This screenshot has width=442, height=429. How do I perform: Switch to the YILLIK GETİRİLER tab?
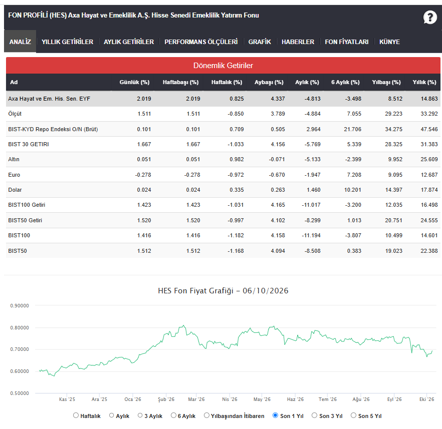67,42
